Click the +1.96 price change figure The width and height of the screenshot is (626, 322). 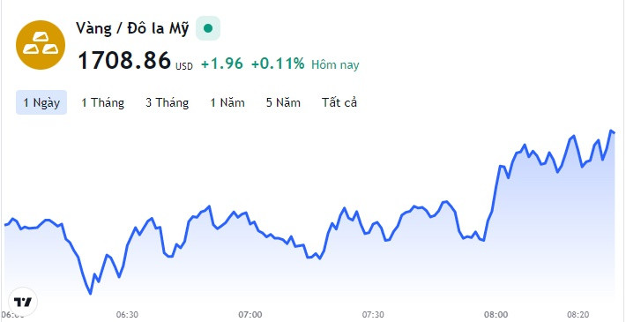tap(222, 64)
